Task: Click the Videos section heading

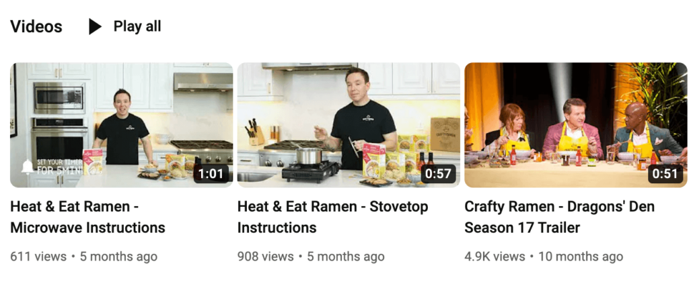Action: click(36, 27)
